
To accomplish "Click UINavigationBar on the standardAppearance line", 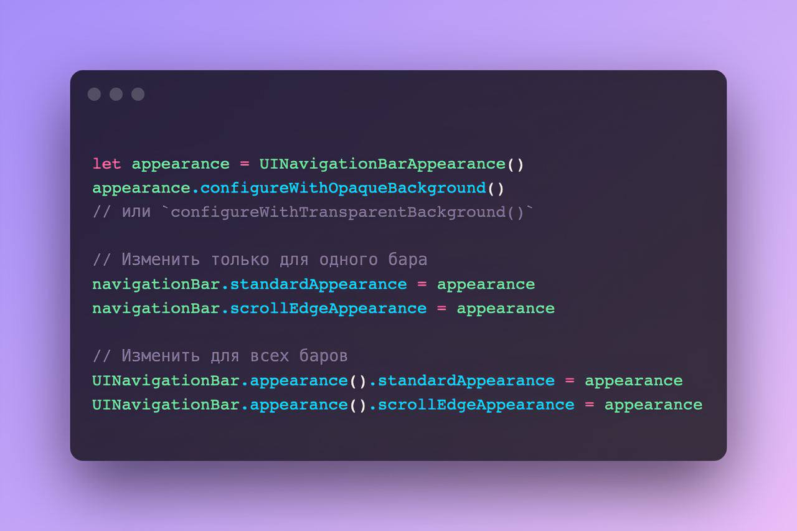I will (166, 380).
